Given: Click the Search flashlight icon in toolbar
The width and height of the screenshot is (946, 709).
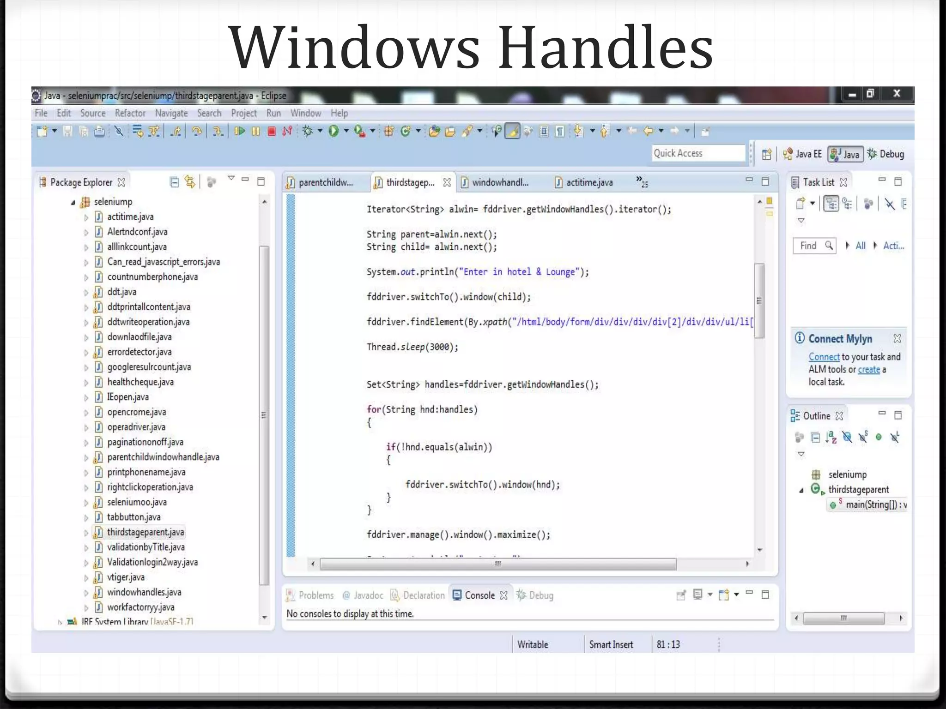Looking at the screenshot, I should [x=467, y=131].
